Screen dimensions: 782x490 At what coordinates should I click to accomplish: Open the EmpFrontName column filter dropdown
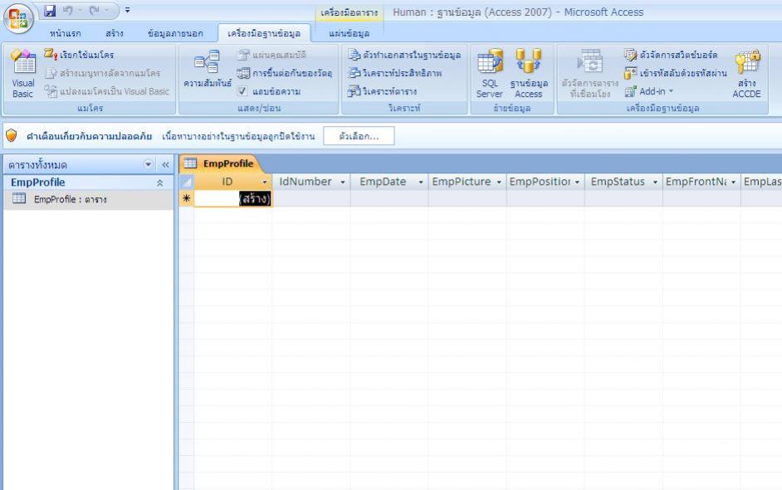tap(734, 182)
